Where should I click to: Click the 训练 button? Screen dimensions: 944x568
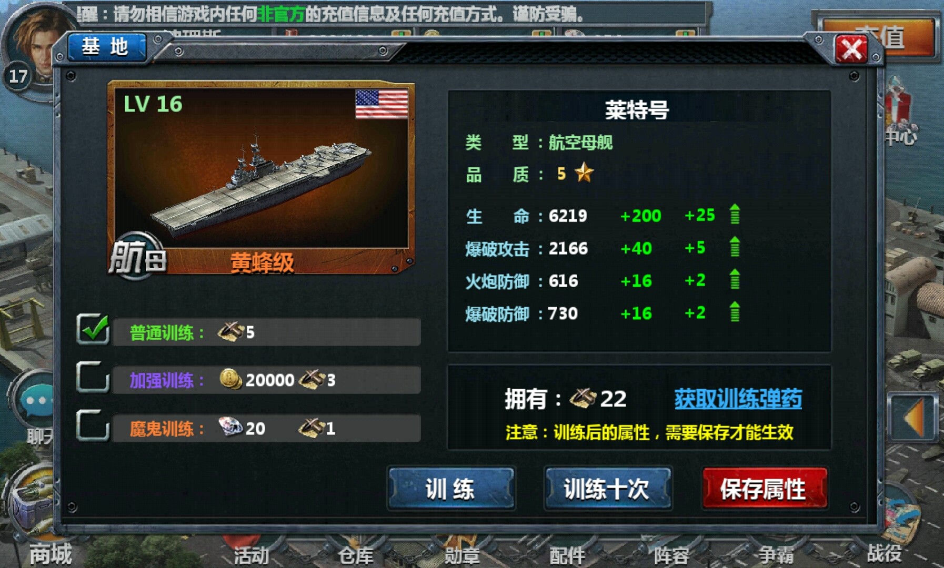click(451, 489)
